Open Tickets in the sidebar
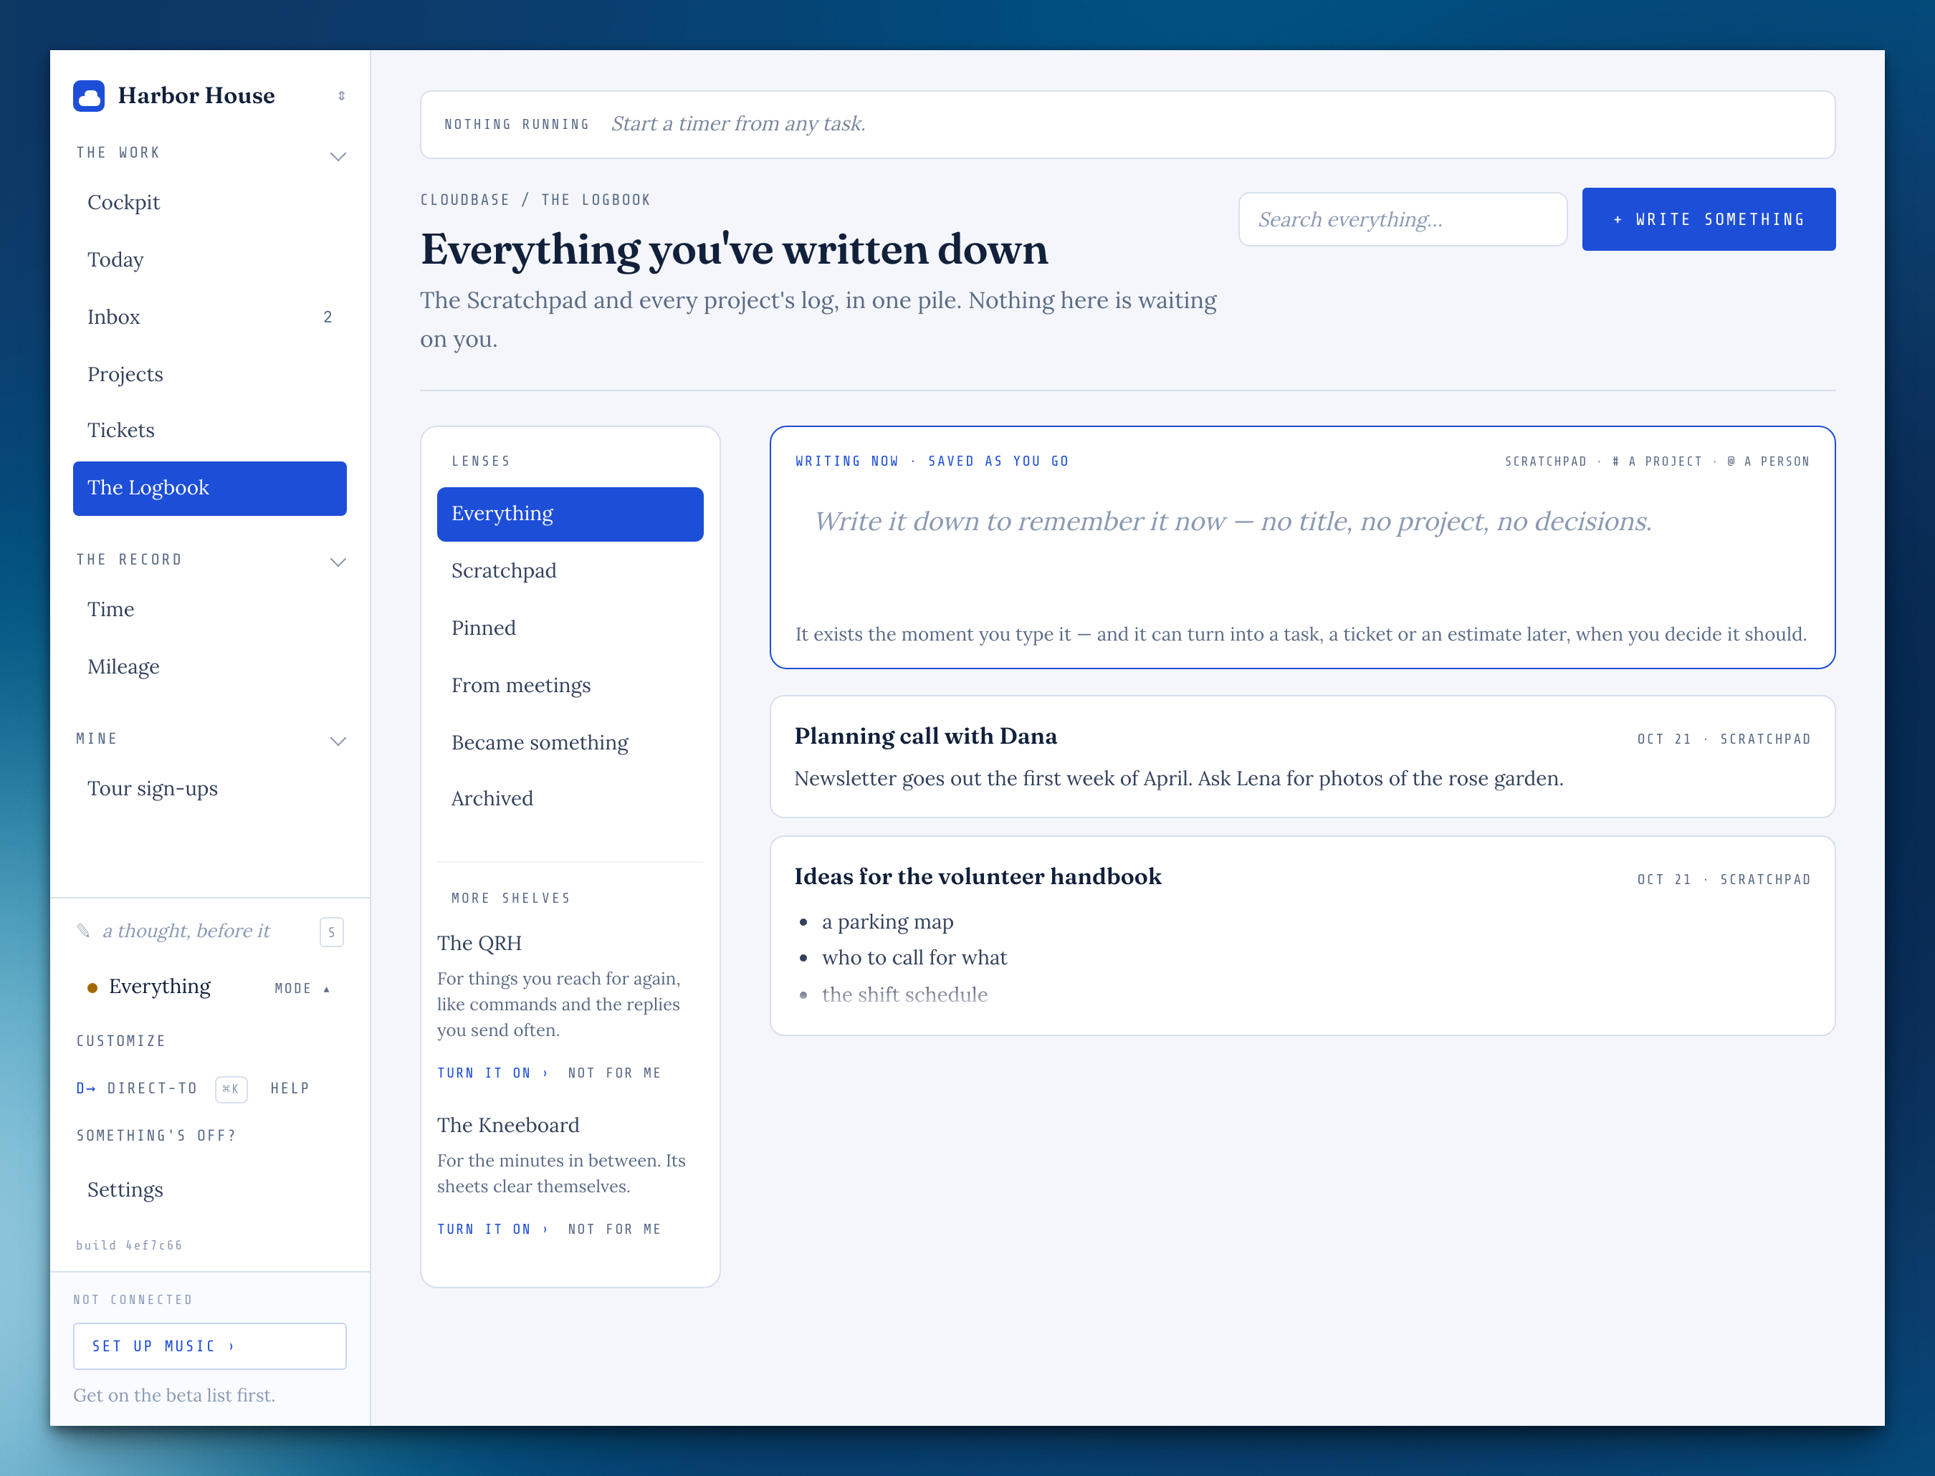The height and width of the screenshot is (1476, 1935). (210, 430)
